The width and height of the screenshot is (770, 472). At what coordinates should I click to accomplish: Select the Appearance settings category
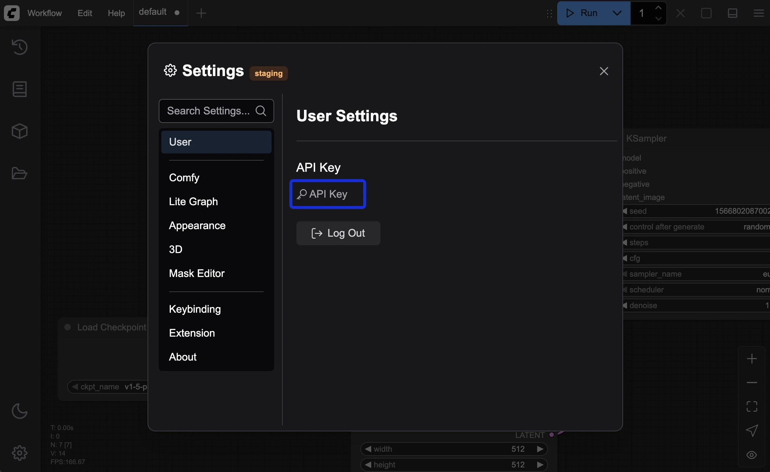tap(197, 226)
